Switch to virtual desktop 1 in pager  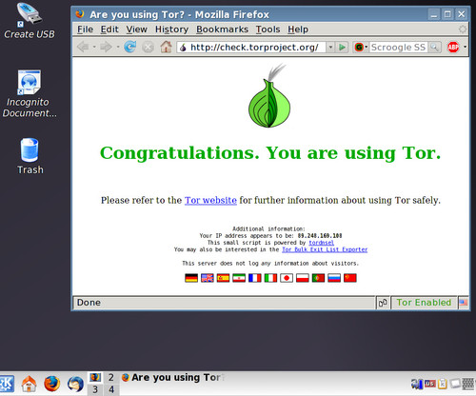(x=95, y=377)
